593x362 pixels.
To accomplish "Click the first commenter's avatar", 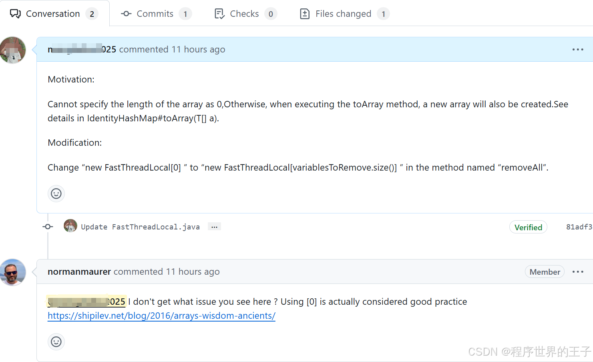I will tap(13, 50).
